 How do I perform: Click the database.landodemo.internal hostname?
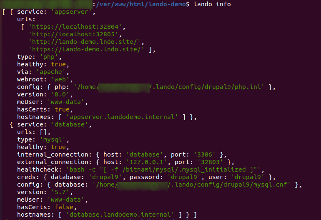coord(120,215)
